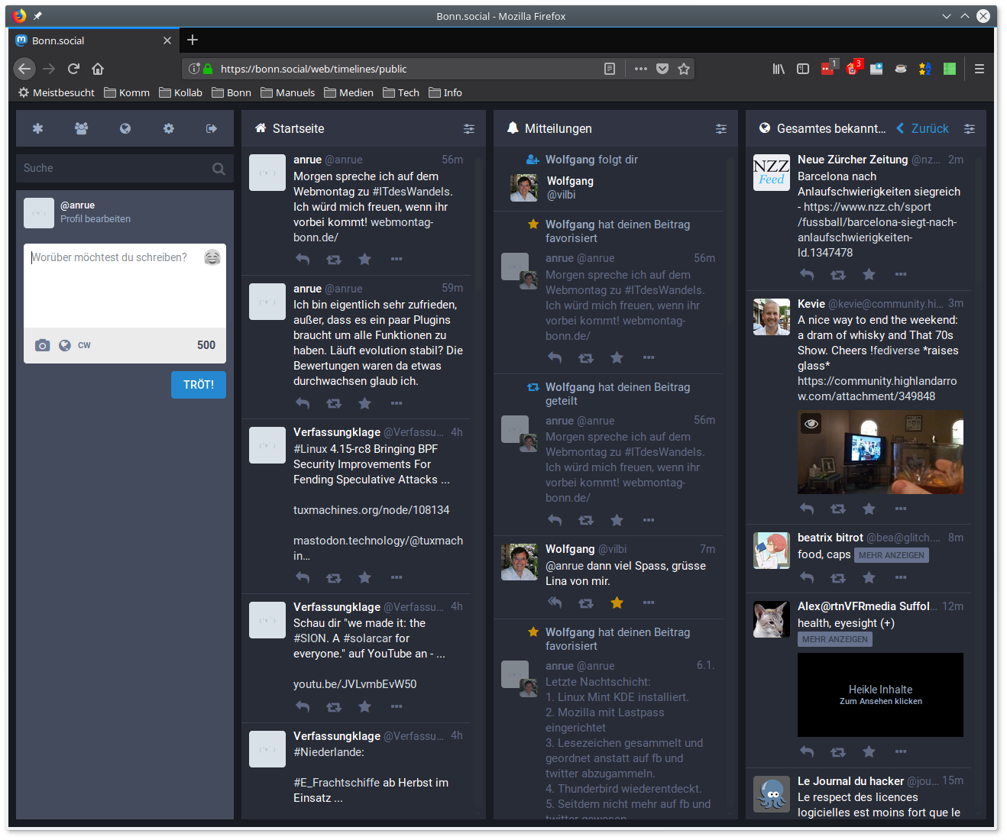Open the Getting started asterisk tab
The height and width of the screenshot is (840, 1007).
(x=37, y=128)
